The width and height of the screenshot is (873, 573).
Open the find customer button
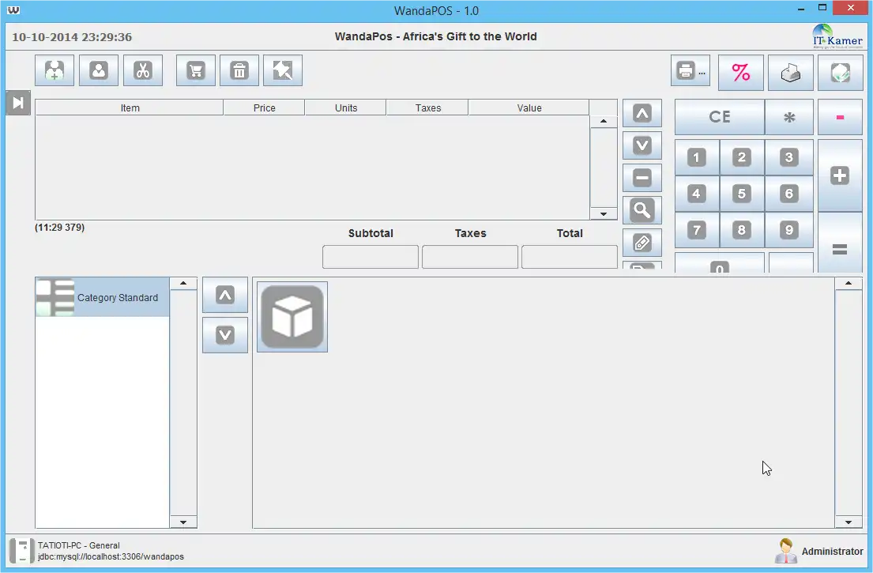99,70
